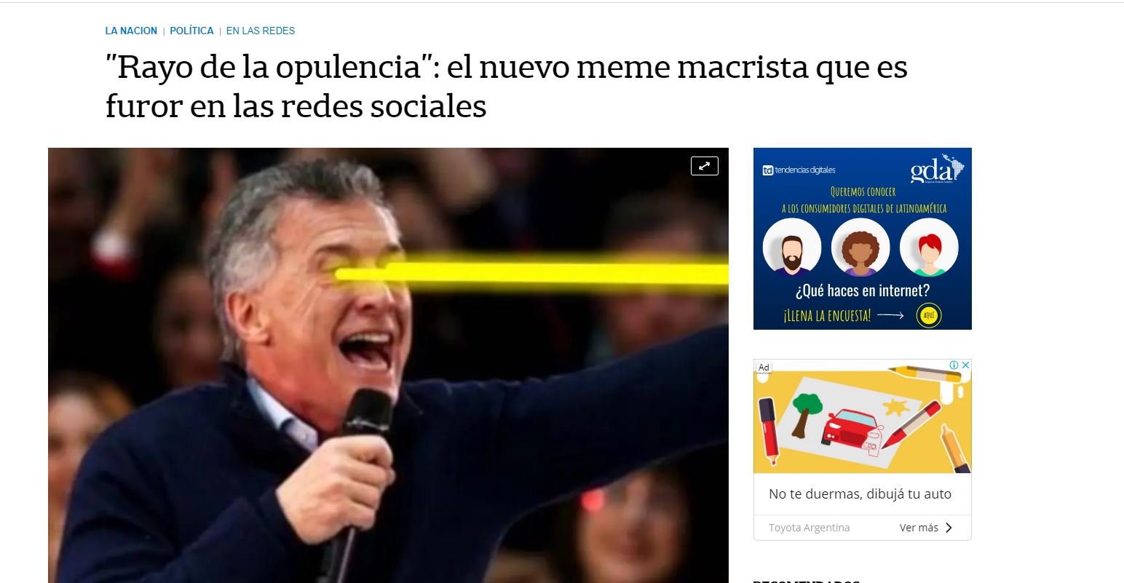Open the LA NACION breadcrumb link

click(x=131, y=31)
